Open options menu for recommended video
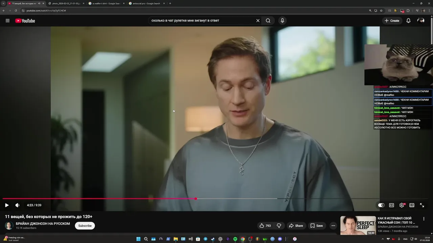Image resolution: width=433 pixels, height=243 pixels. pos(424,219)
